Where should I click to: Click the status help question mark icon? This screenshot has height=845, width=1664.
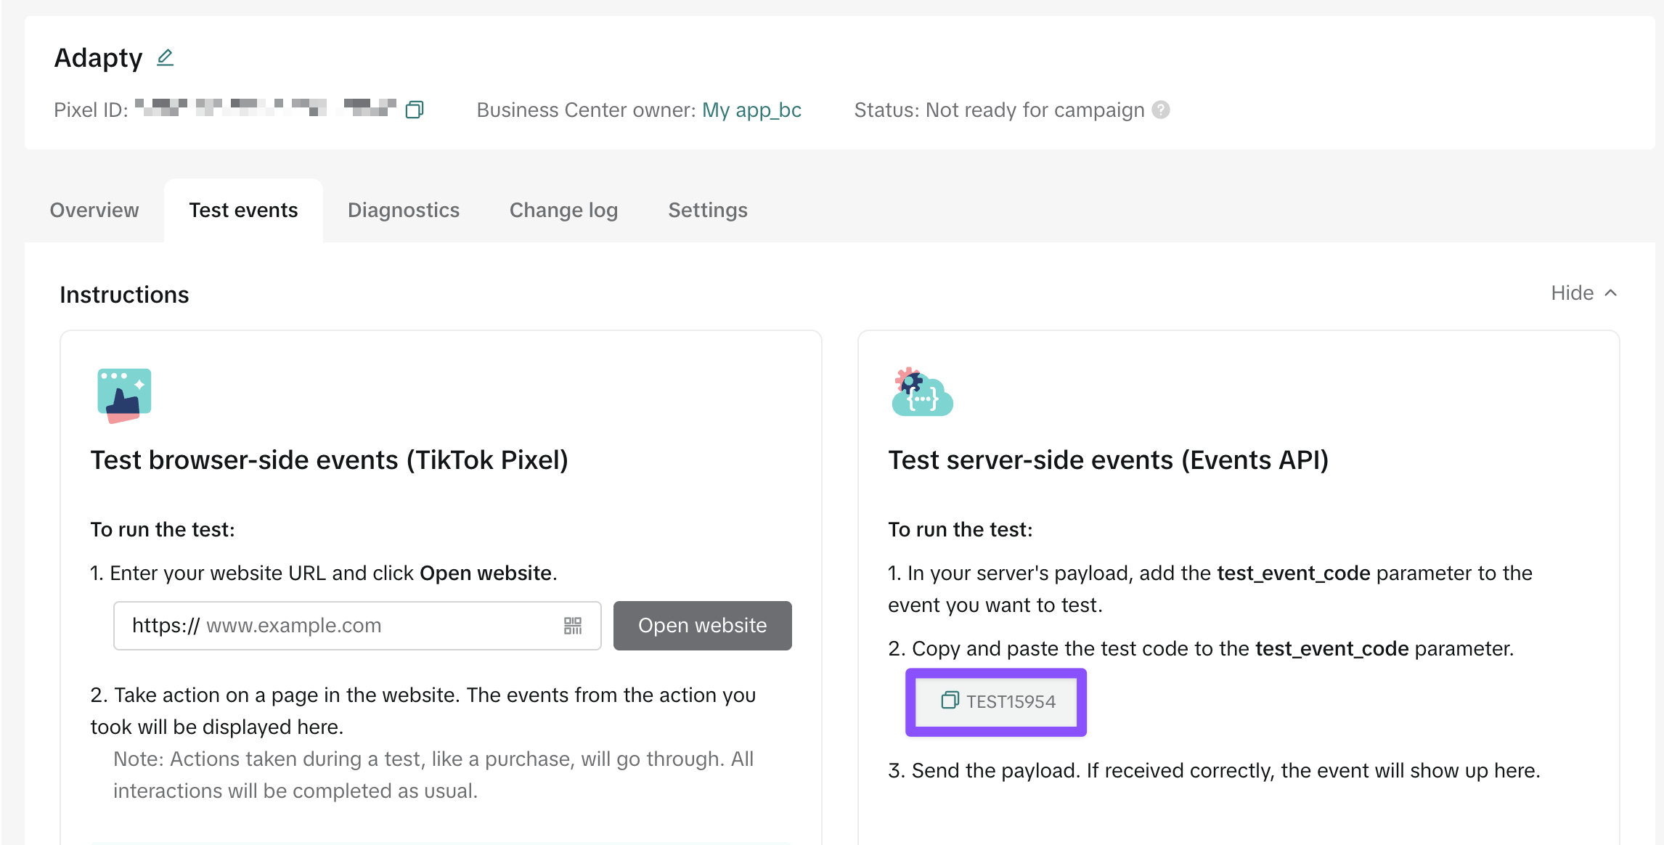(x=1161, y=110)
